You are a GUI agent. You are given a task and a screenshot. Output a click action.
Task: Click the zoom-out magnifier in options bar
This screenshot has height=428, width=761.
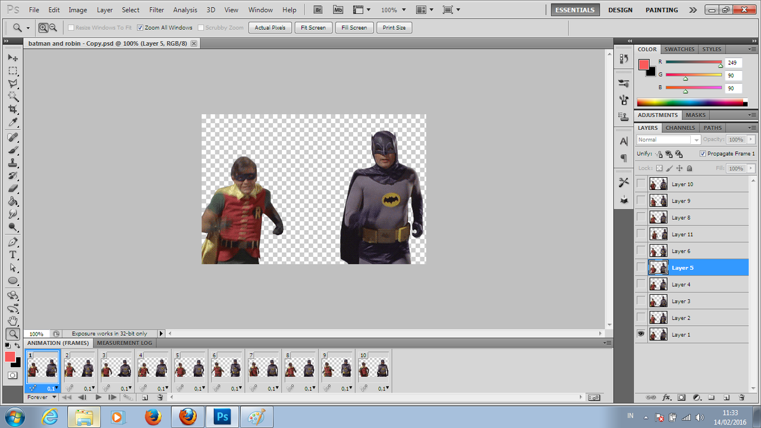coord(53,27)
